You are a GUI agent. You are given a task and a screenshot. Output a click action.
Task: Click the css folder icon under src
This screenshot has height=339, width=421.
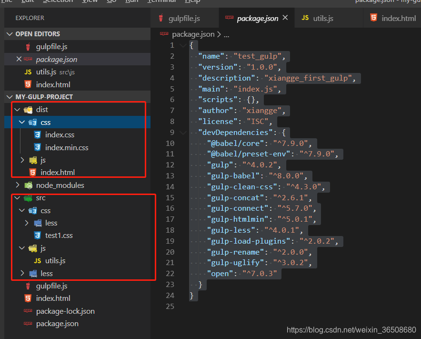[32, 210]
